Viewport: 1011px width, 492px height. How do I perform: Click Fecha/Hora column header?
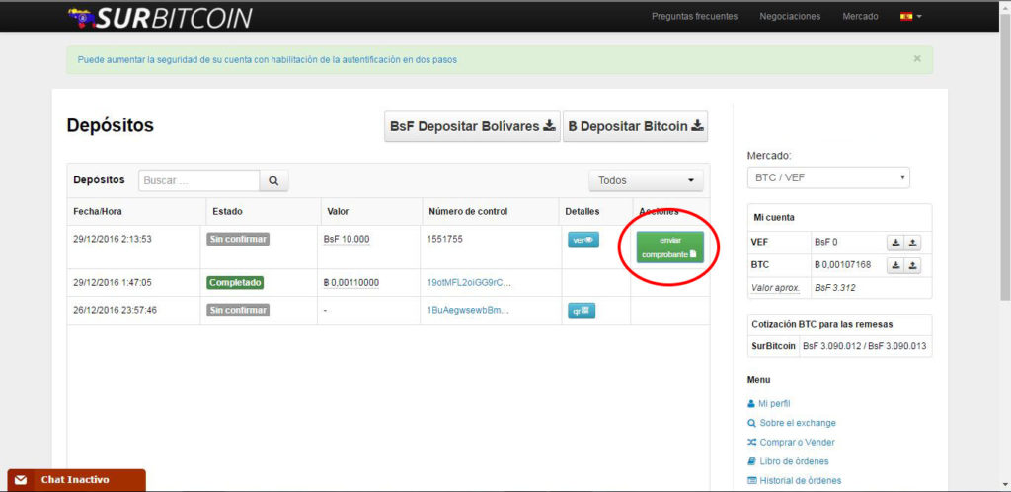(98, 211)
